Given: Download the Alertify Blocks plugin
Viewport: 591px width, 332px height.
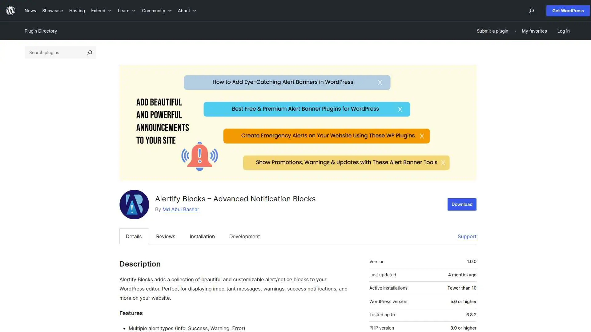Looking at the screenshot, I should [x=461, y=204].
